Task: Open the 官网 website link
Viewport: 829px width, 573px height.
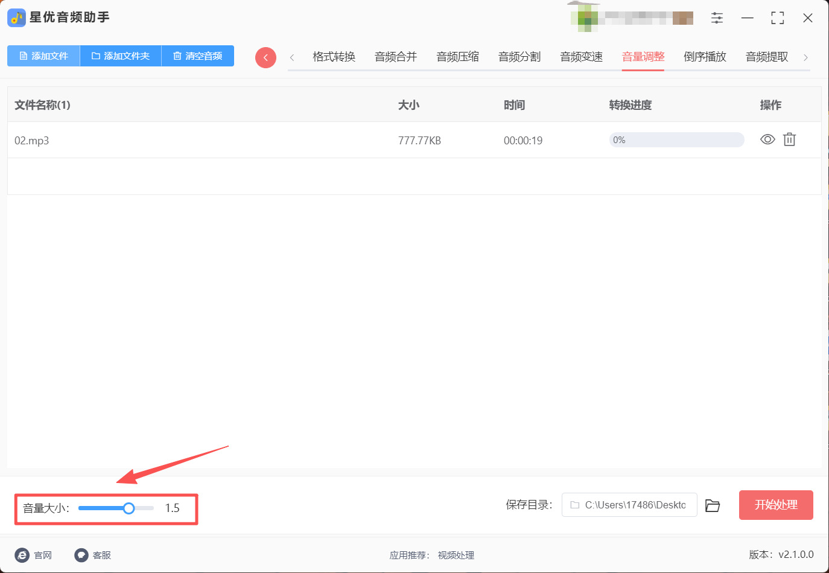Action: coord(34,555)
